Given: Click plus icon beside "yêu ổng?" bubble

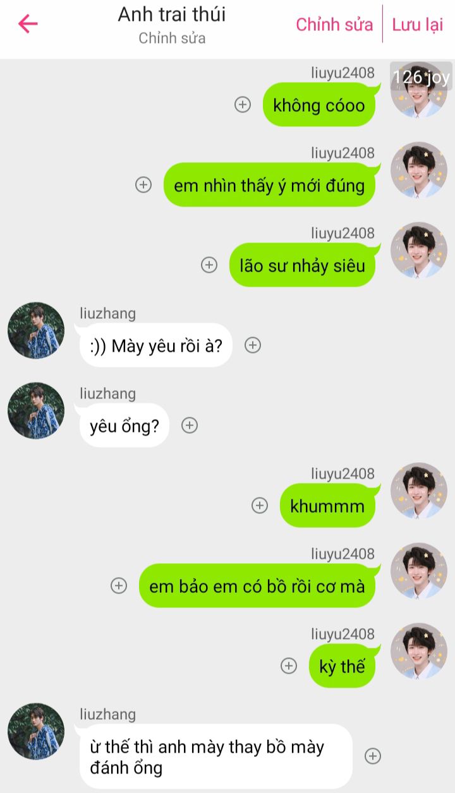Looking at the screenshot, I should pyautogui.click(x=190, y=426).
